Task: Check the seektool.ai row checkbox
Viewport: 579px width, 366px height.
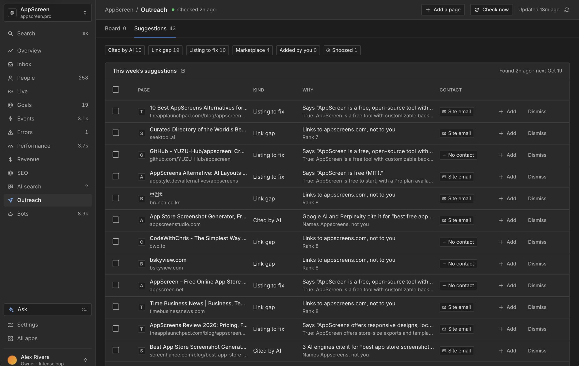Action: point(116,133)
